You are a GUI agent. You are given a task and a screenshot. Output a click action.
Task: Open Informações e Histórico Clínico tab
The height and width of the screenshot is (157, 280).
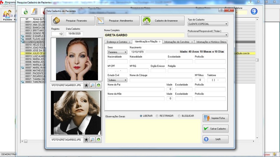[x=211, y=42]
